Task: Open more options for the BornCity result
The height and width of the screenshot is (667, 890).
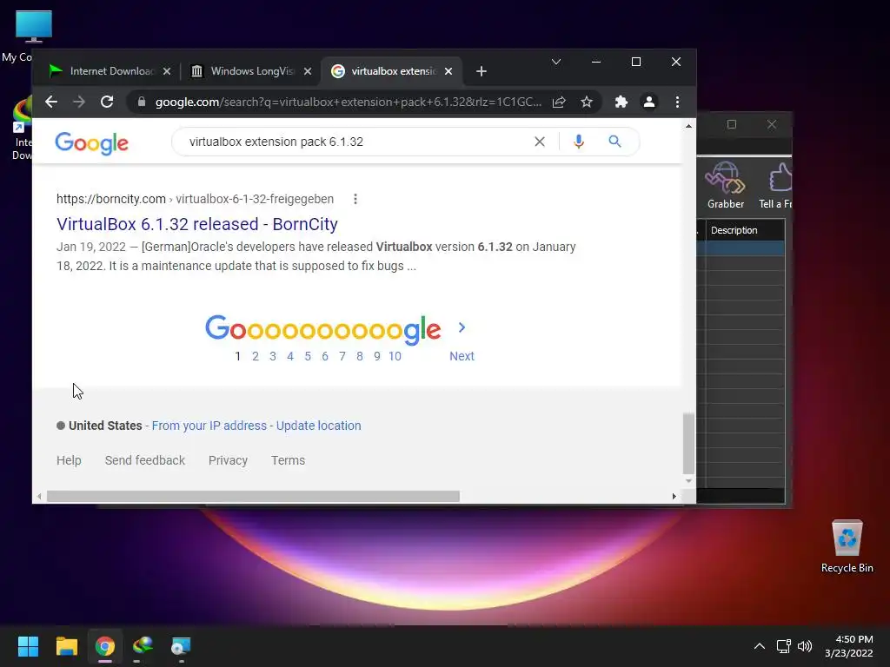Action: 355,199
